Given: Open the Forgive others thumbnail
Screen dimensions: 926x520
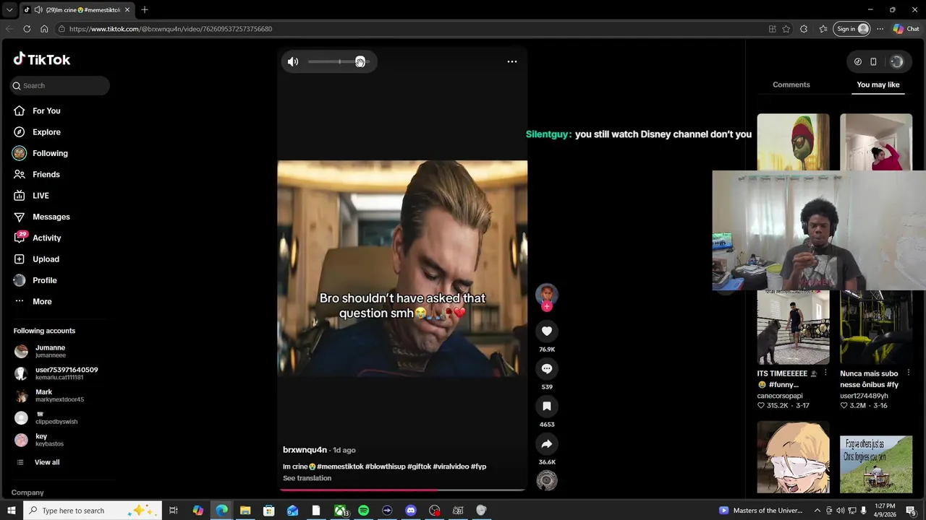Looking at the screenshot, I should pos(876,464).
